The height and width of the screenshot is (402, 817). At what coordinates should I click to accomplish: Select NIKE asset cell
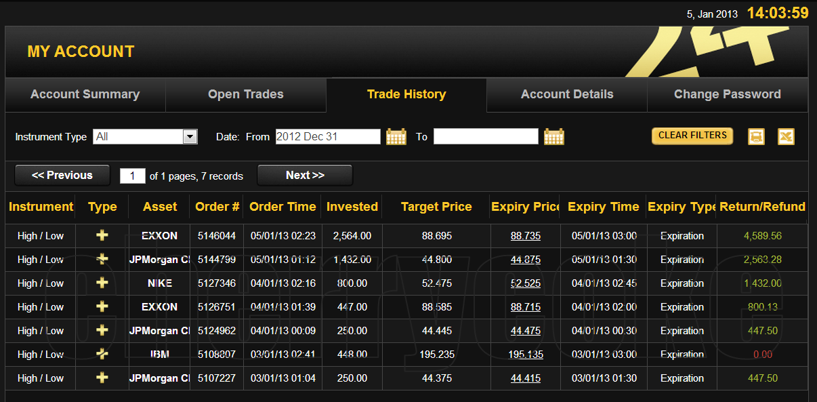pyautogui.click(x=160, y=283)
